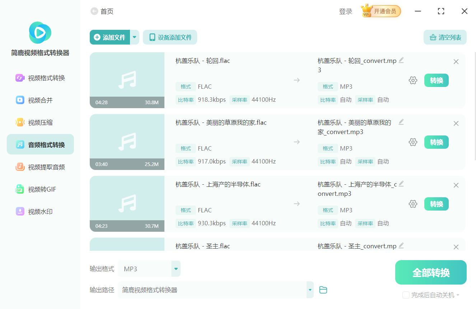Viewport: 476px width, 309px height.
Task: Click 设备添加文件 button
Action: coord(170,37)
